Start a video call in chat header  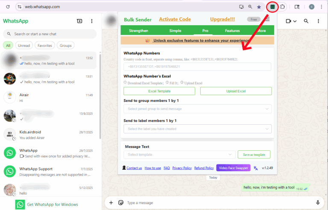(288, 21)
